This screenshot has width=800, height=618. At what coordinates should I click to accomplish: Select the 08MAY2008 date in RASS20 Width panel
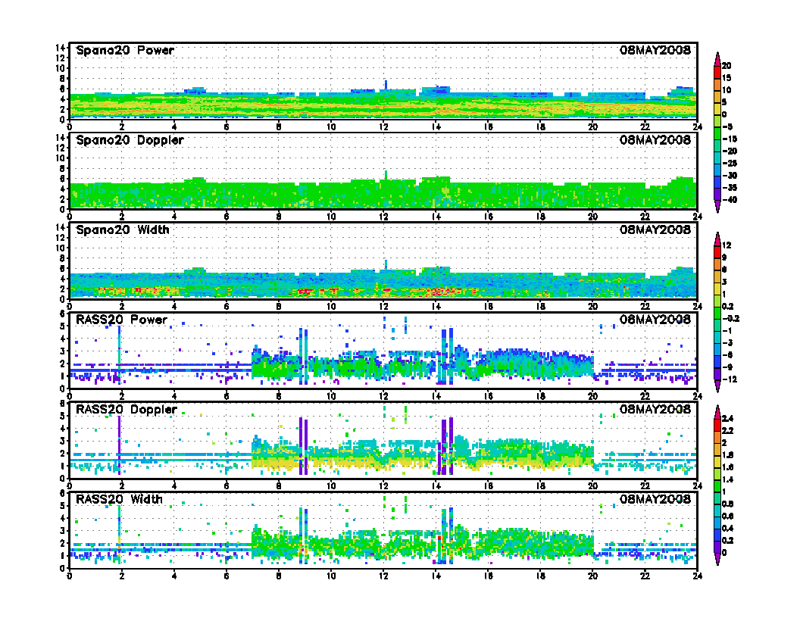pyautogui.click(x=655, y=499)
